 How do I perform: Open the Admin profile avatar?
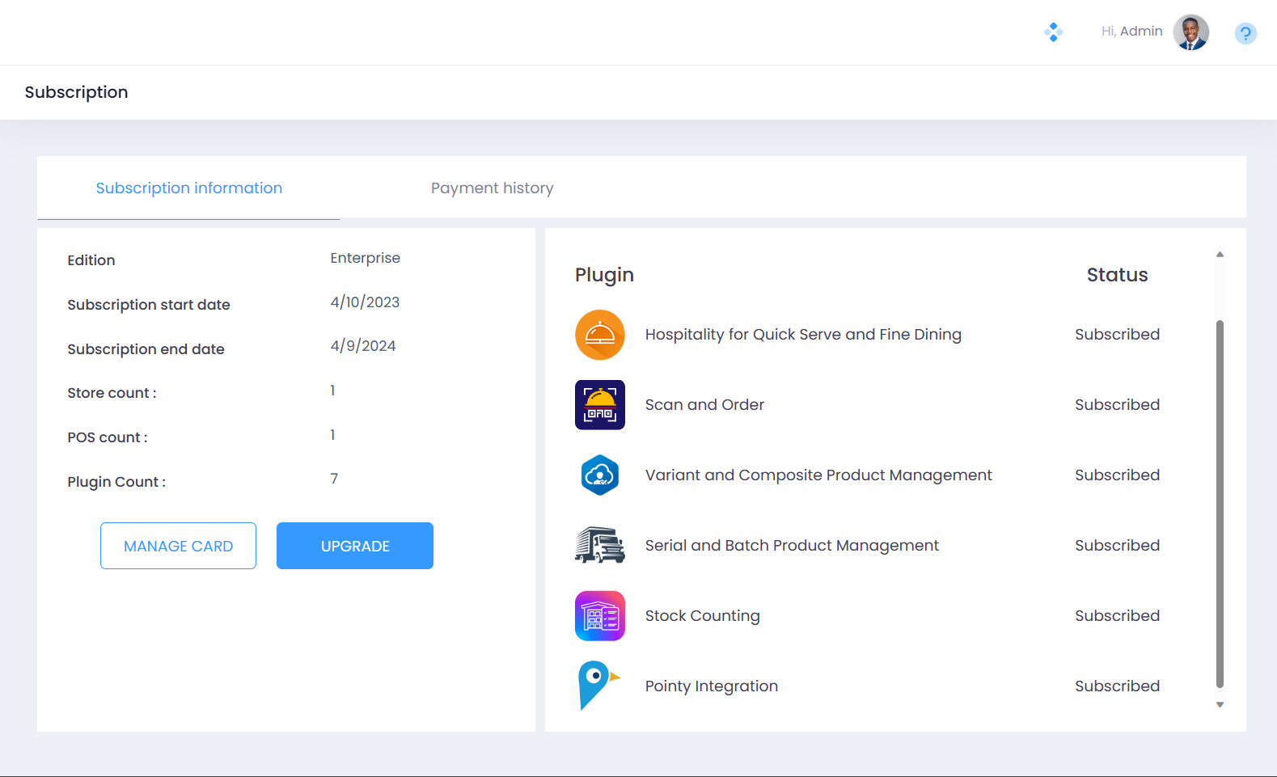[x=1190, y=32]
